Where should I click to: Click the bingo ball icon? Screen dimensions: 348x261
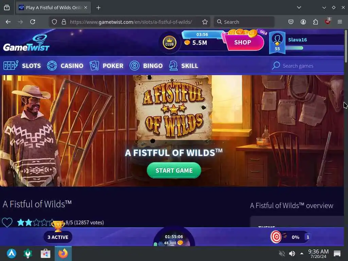click(x=135, y=66)
